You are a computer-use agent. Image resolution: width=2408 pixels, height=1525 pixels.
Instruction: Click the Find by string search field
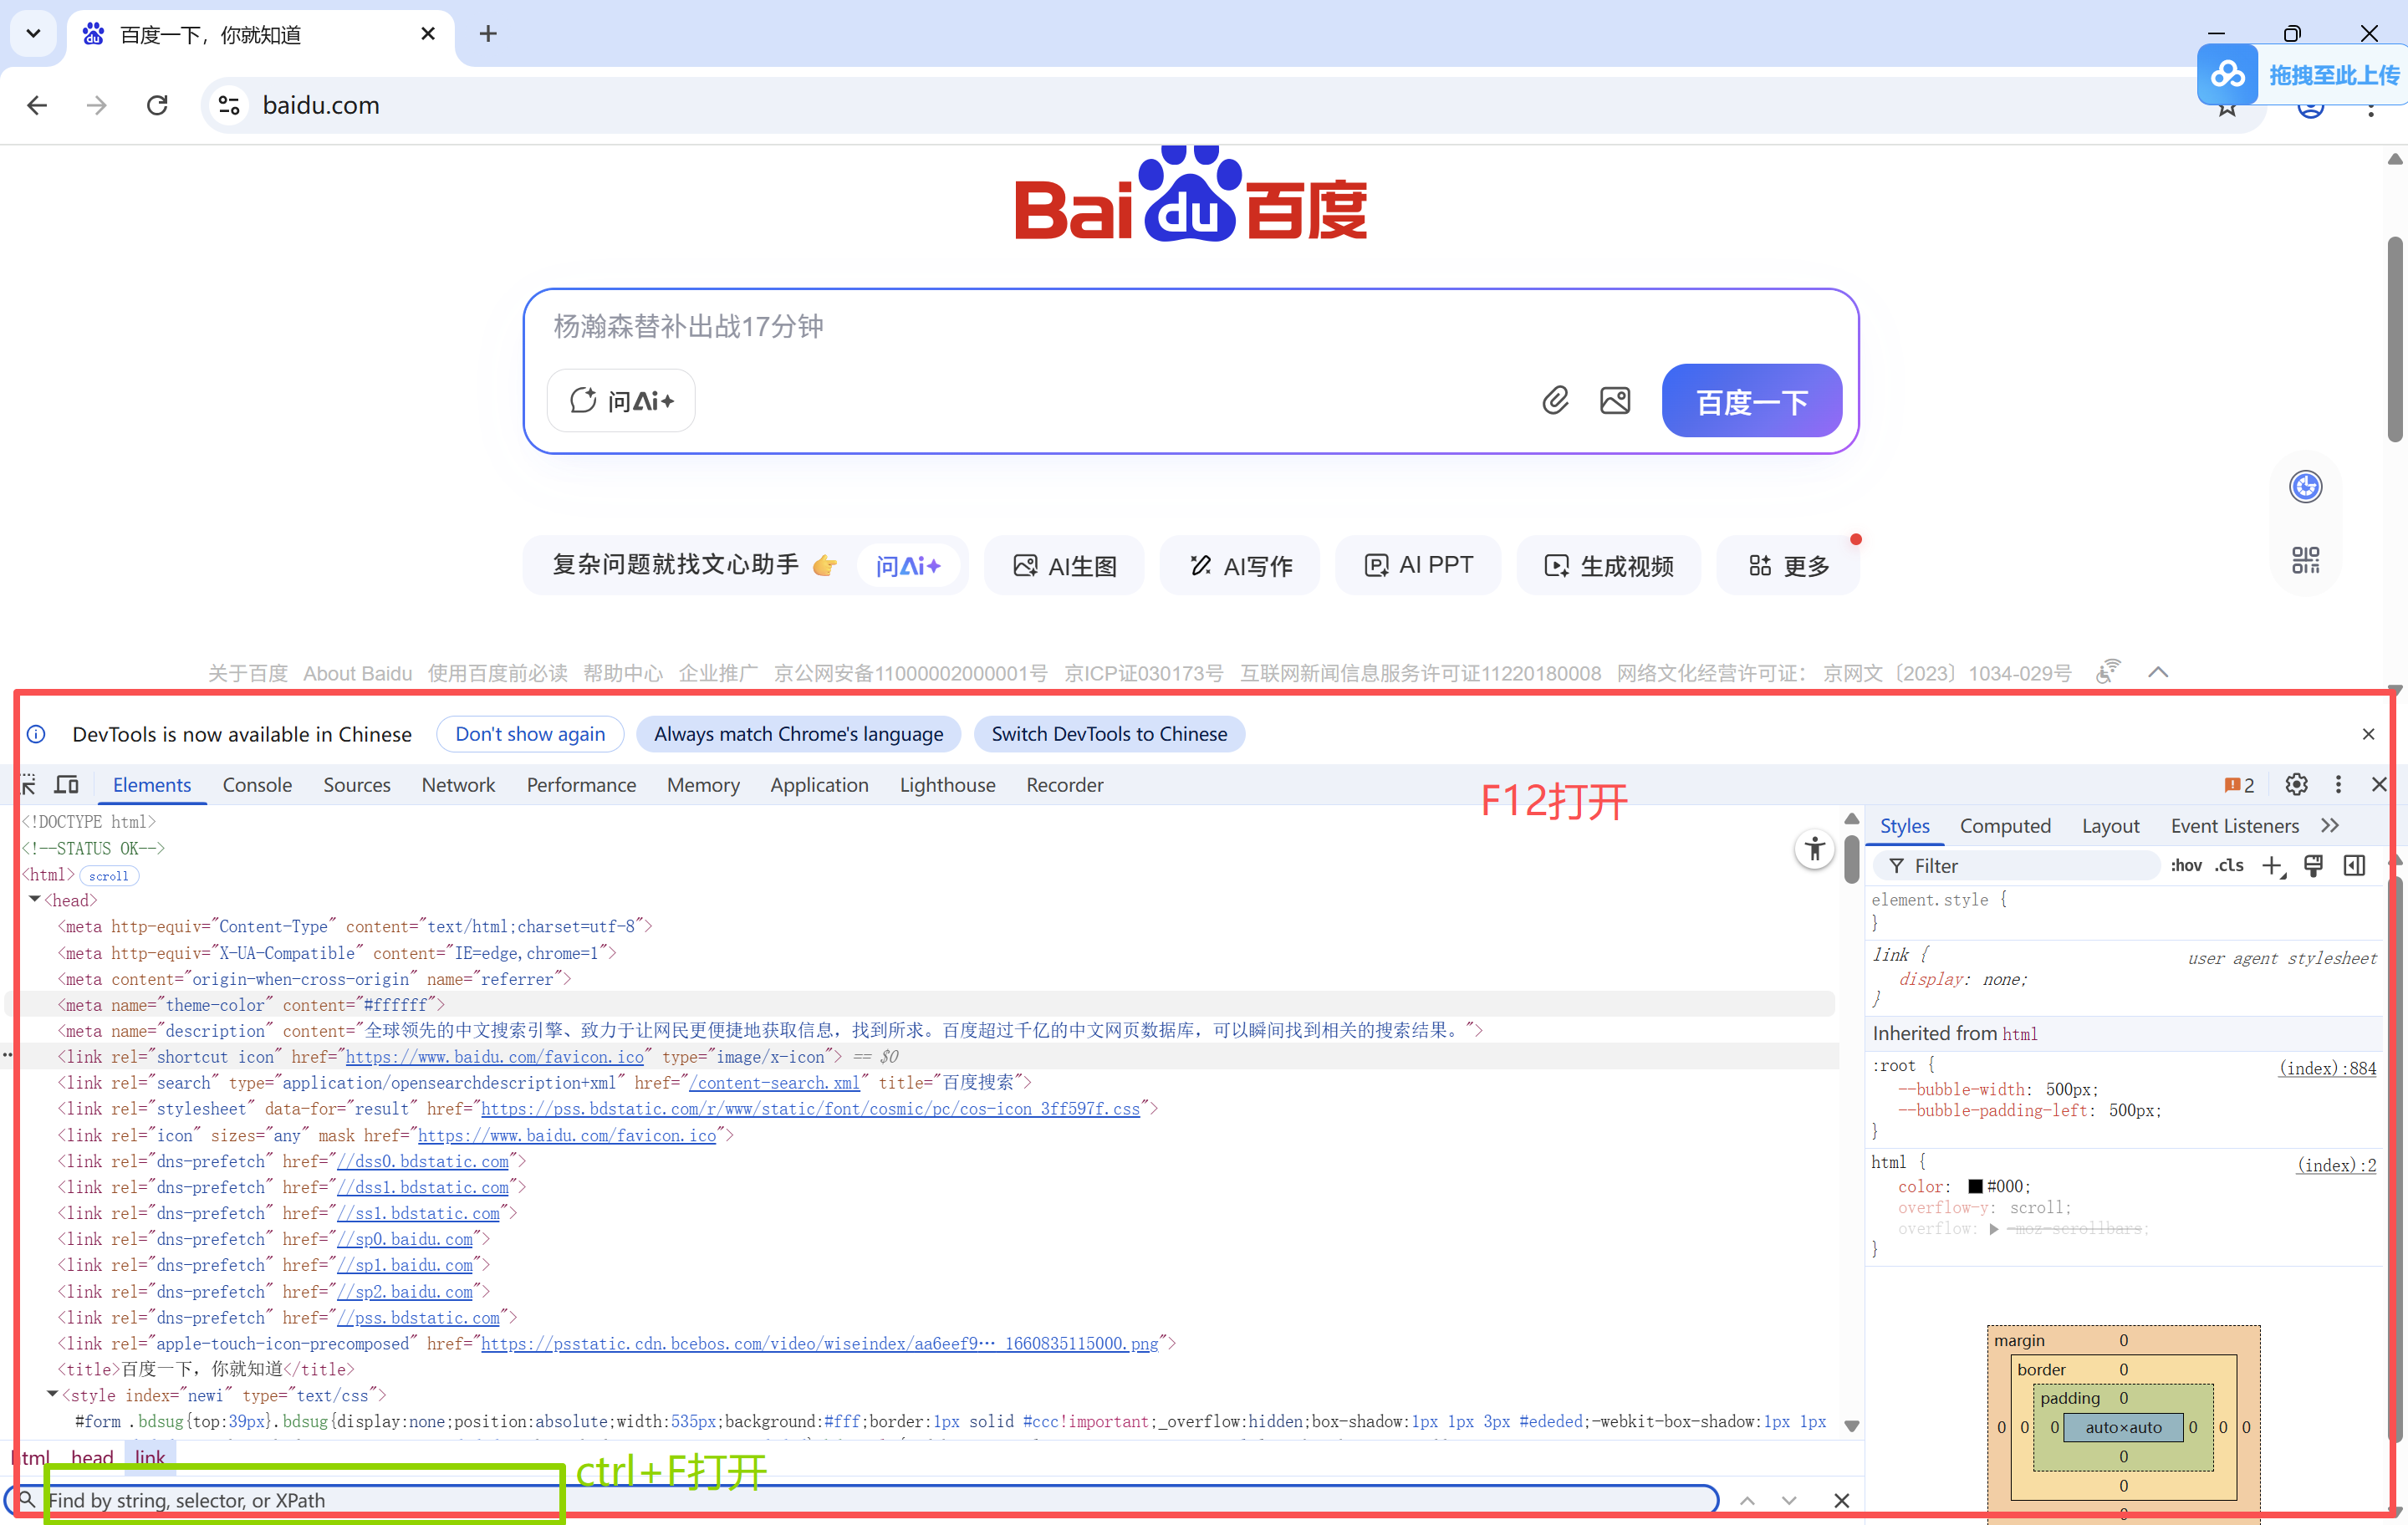click(300, 1500)
